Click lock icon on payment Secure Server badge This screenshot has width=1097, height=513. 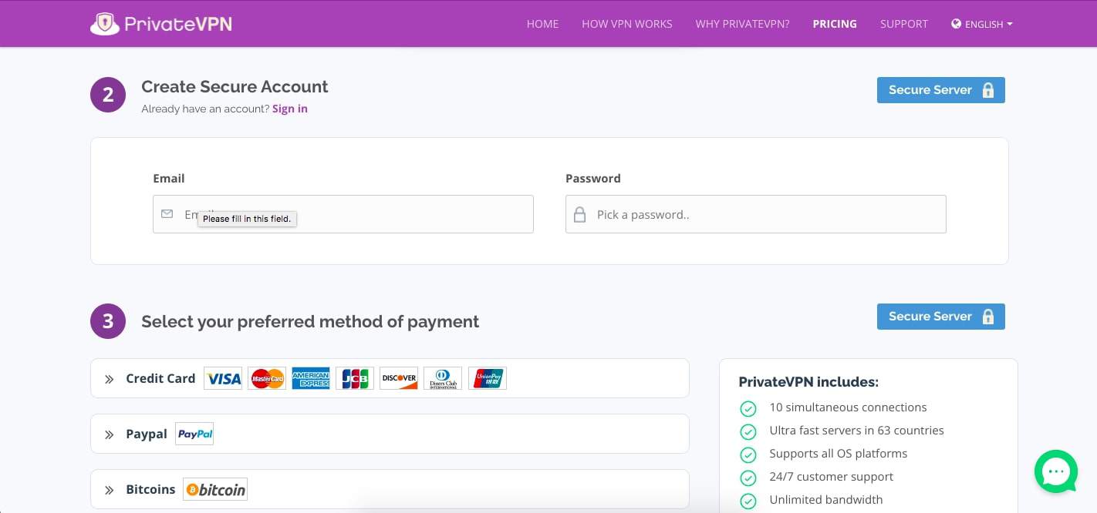[x=988, y=317]
